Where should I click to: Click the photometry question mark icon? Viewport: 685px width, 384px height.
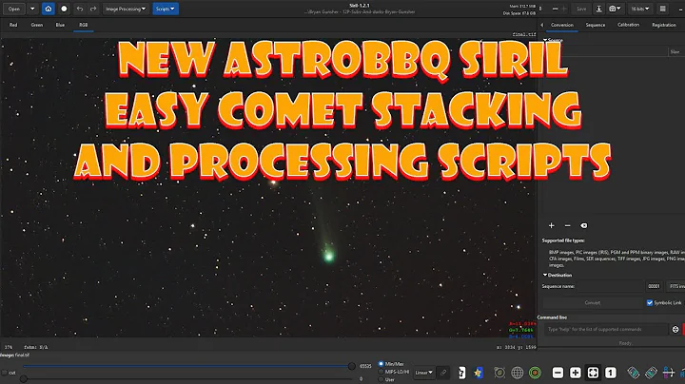[x=461, y=373]
